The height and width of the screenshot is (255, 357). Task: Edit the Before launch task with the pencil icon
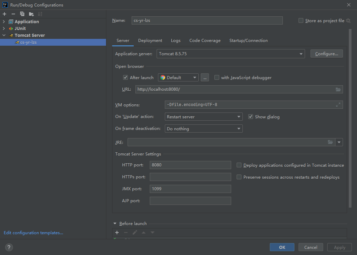pos(135,232)
